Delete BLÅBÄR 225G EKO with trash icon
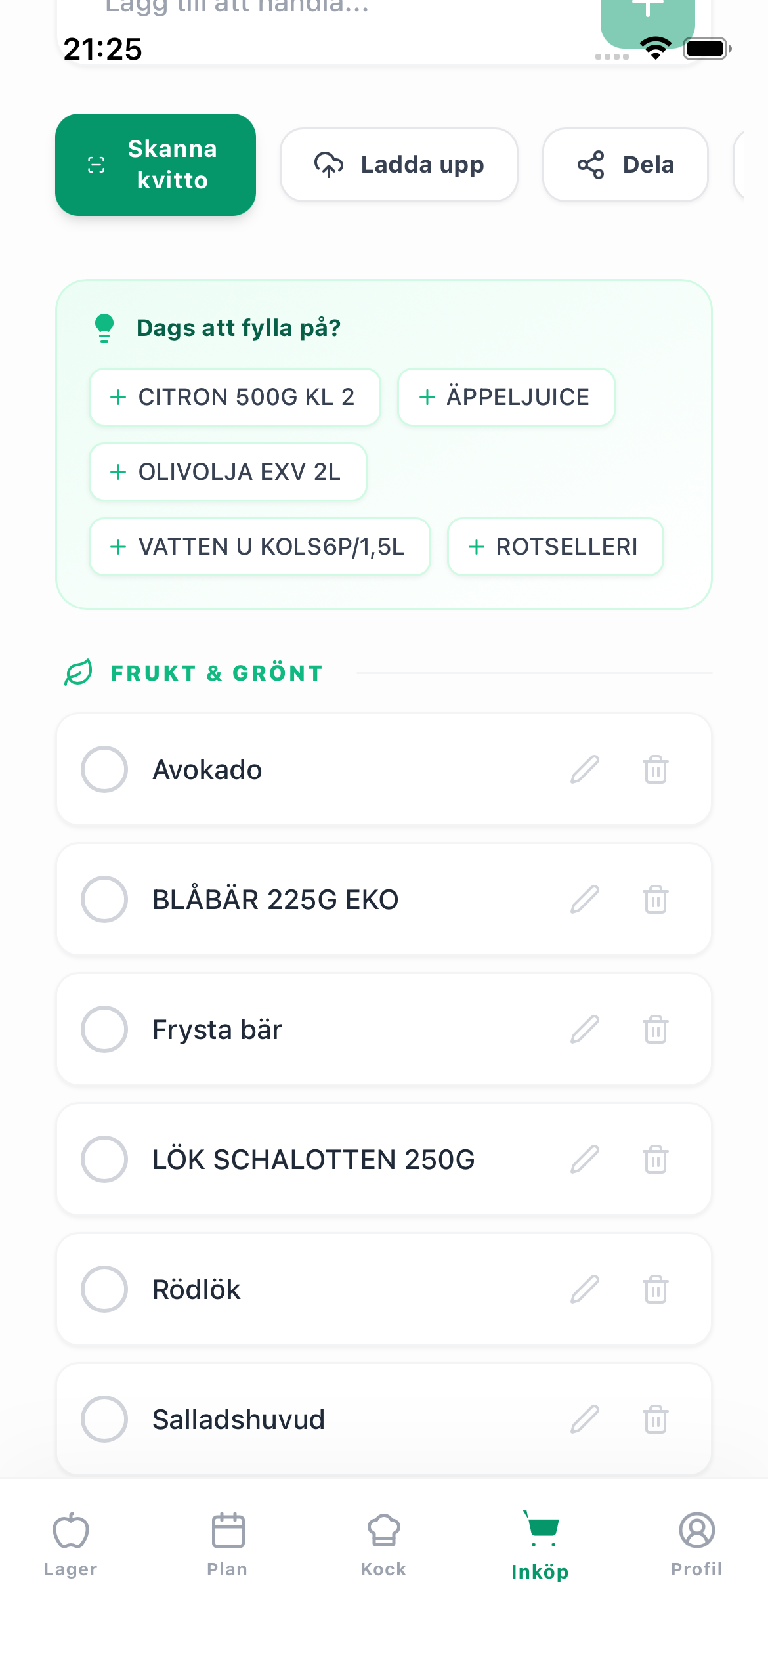This screenshot has height=1662, width=768. tap(655, 899)
